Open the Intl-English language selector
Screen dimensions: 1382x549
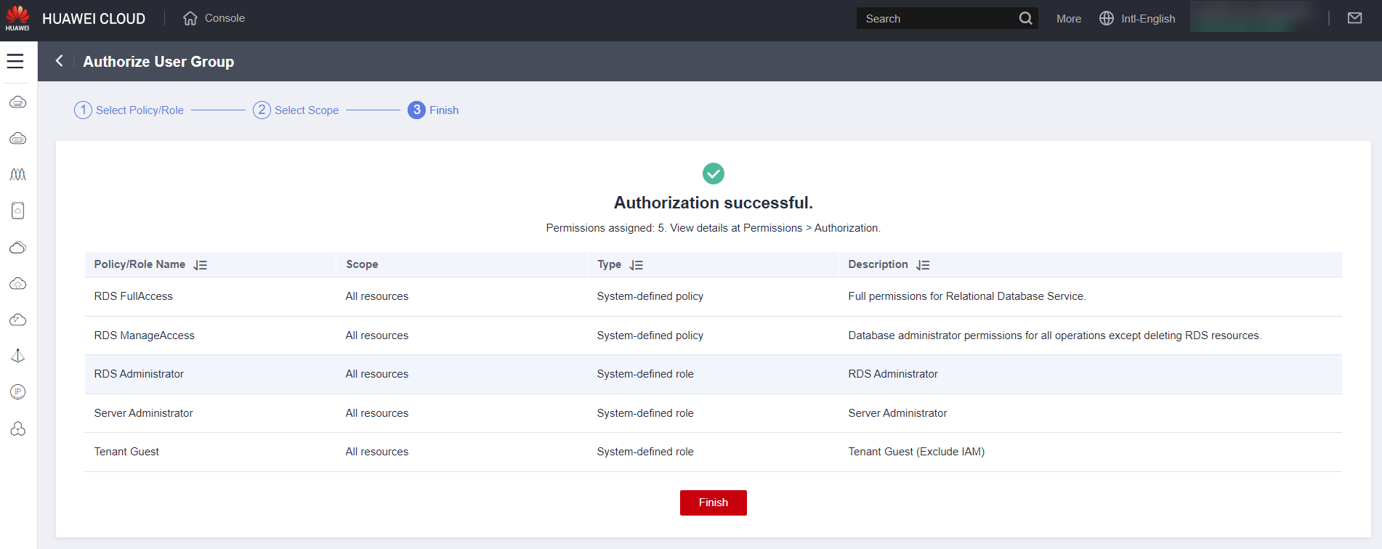click(x=1137, y=19)
